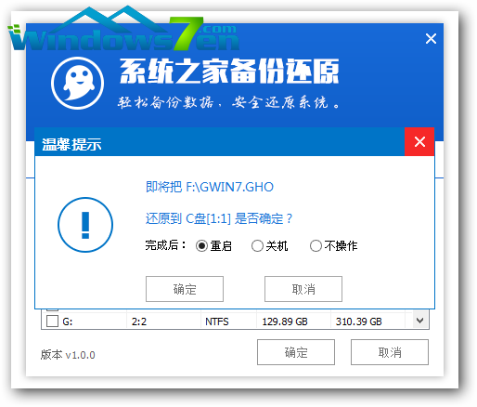Click the exclamation warning icon

[85, 225]
